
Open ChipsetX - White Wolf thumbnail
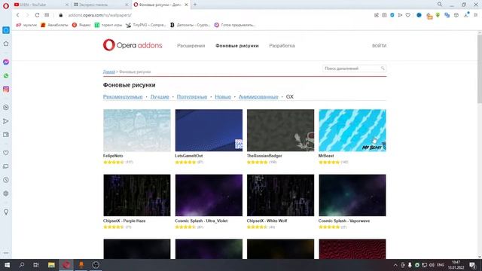(280, 195)
